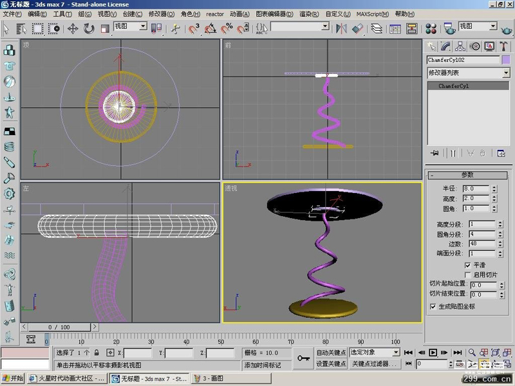This screenshot has width=515, height=386.
Task: Click the Make Unique icon below the stack
Action: coord(471,153)
